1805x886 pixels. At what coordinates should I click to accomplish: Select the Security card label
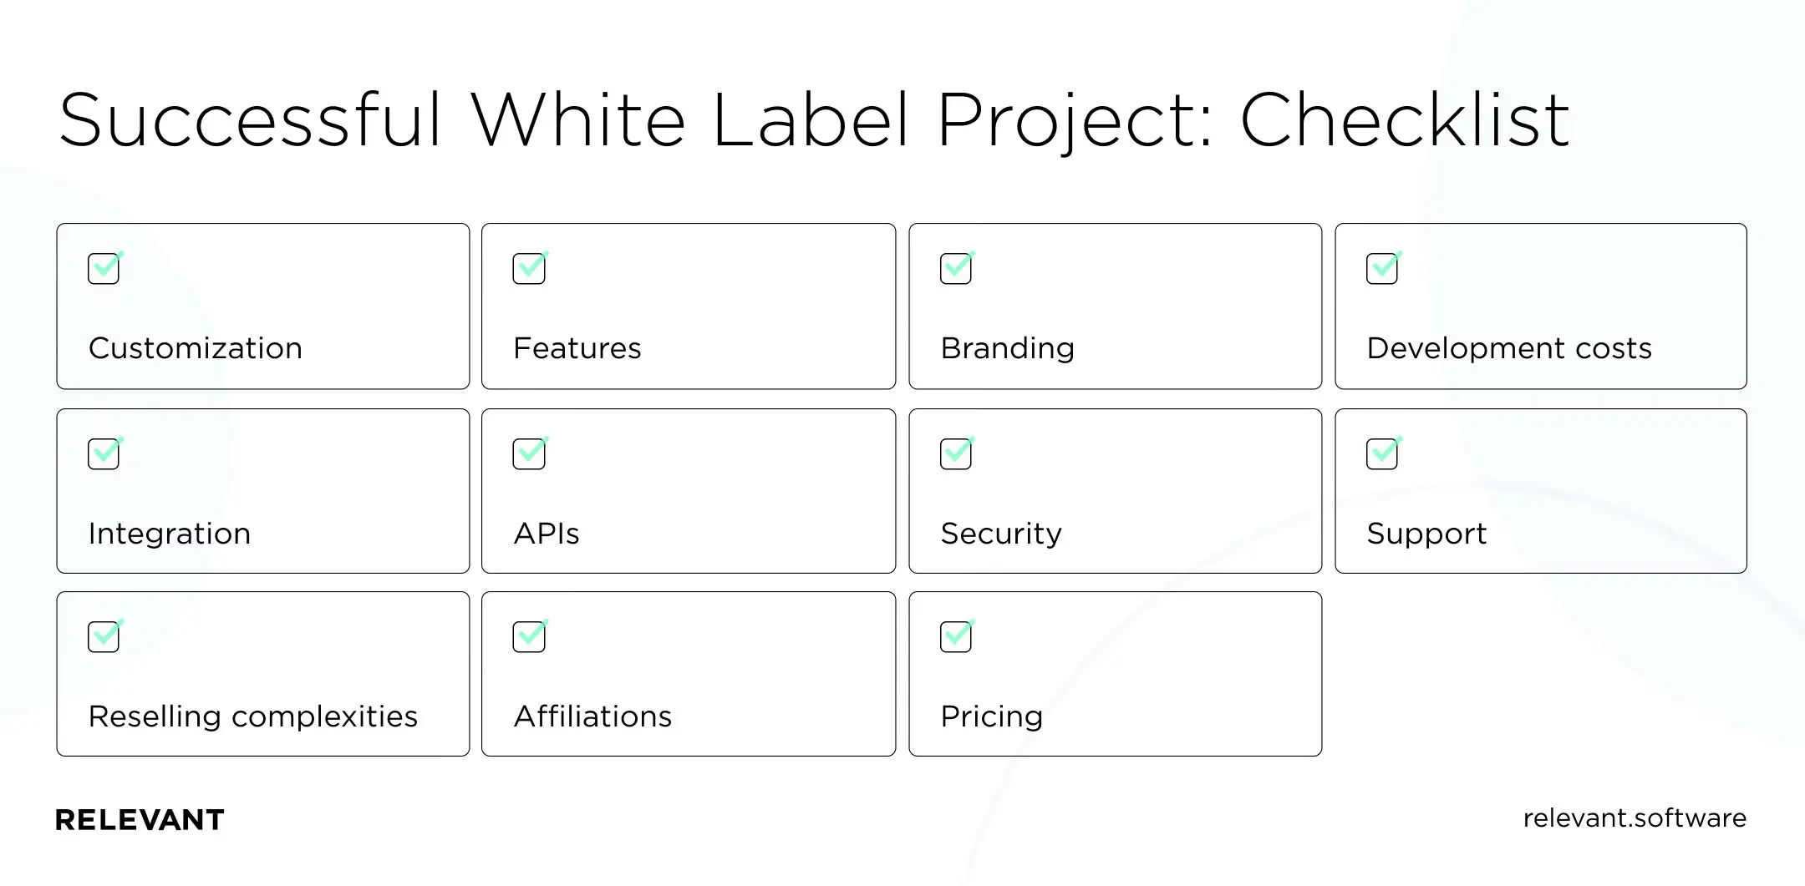(1001, 534)
